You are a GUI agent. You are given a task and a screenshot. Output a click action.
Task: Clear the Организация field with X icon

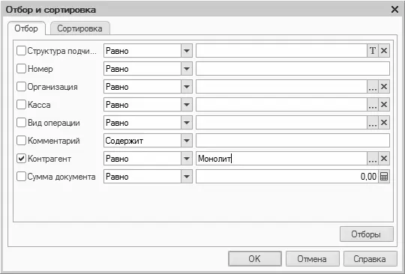[x=384, y=87]
